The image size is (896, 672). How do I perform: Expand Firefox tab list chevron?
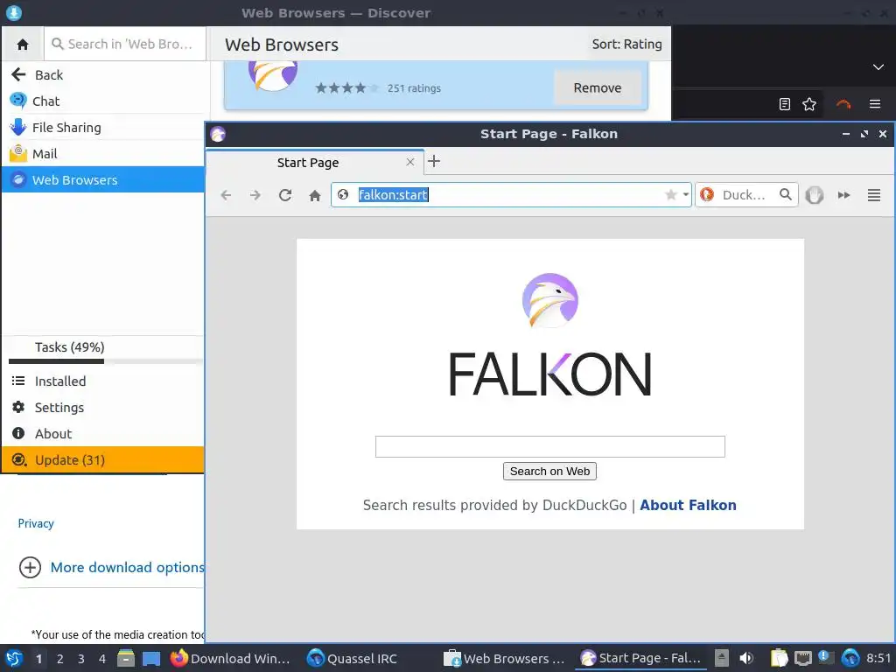click(x=878, y=66)
